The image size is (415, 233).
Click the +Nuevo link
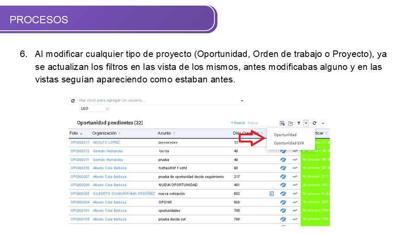[238, 123]
